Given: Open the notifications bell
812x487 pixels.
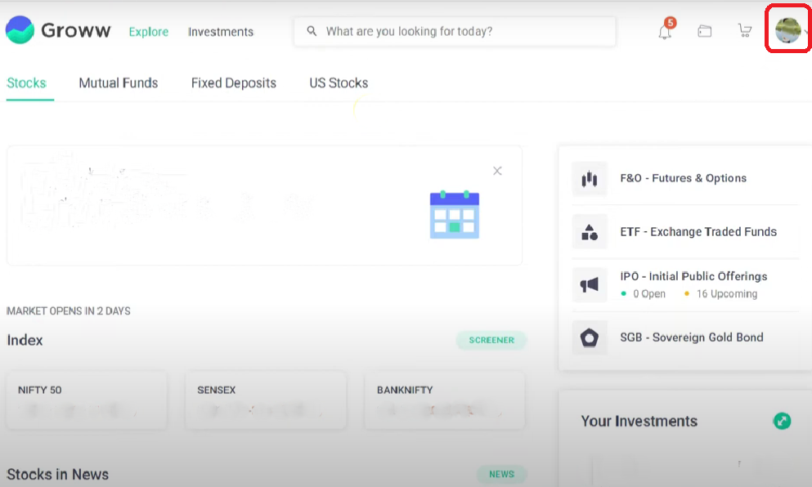Looking at the screenshot, I should point(665,31).
